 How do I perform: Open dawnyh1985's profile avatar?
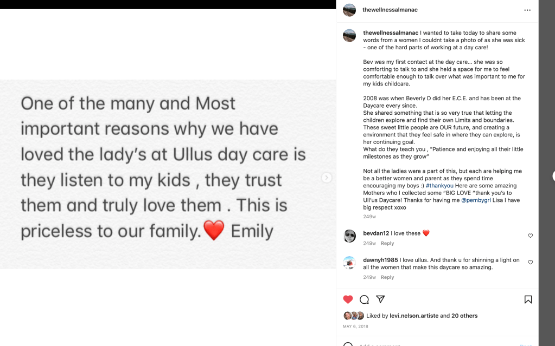(350, 263)
